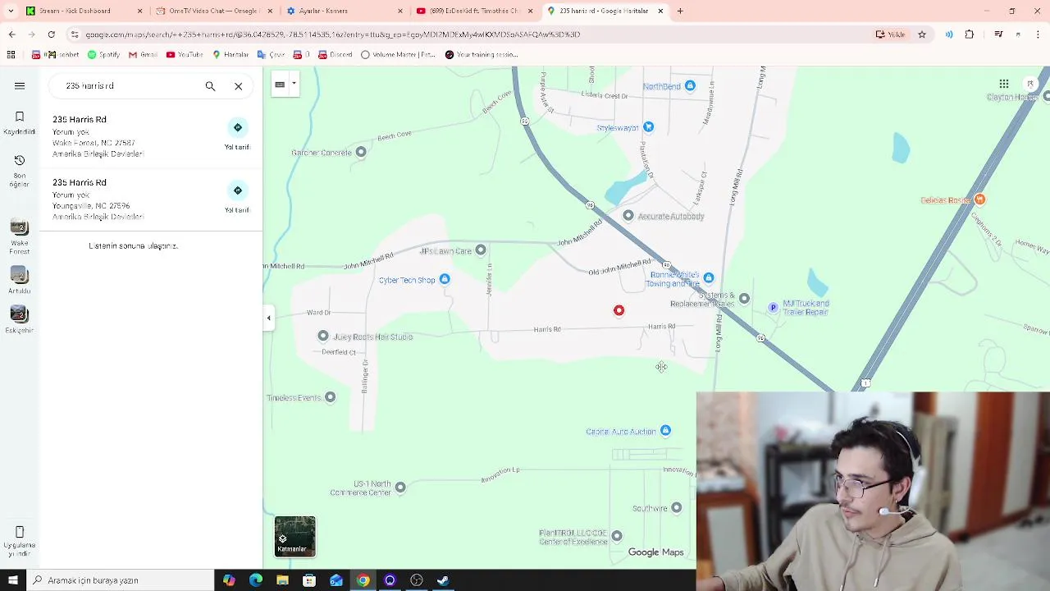Open Saved places (Kaydedildi) in sidebar
This screenshot has height=591, width=1050.
pos(20,122)
